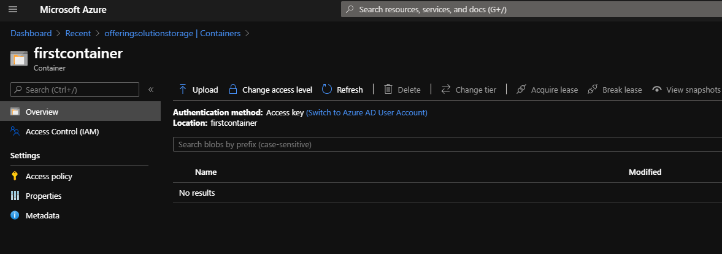Click the Upload button label
Screen dimensions: 722x254
[205, 90]
